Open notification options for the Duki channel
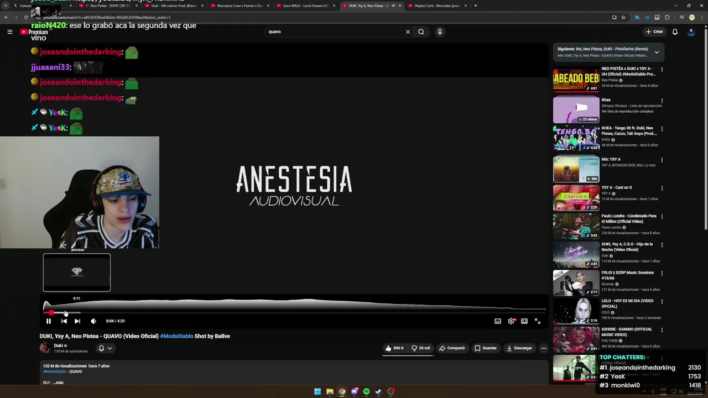 (105, 348)
